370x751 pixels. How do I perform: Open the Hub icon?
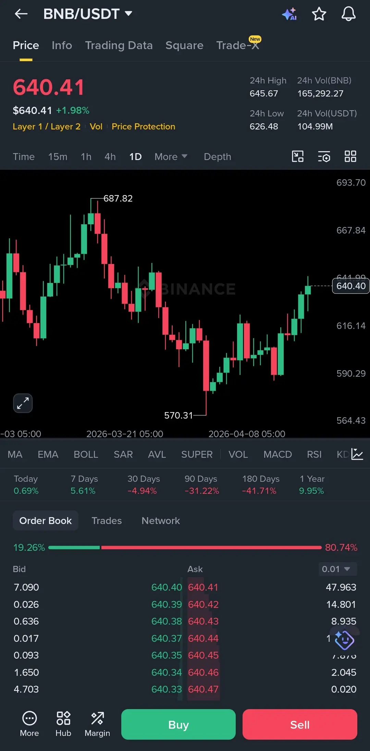coord(63,724)
